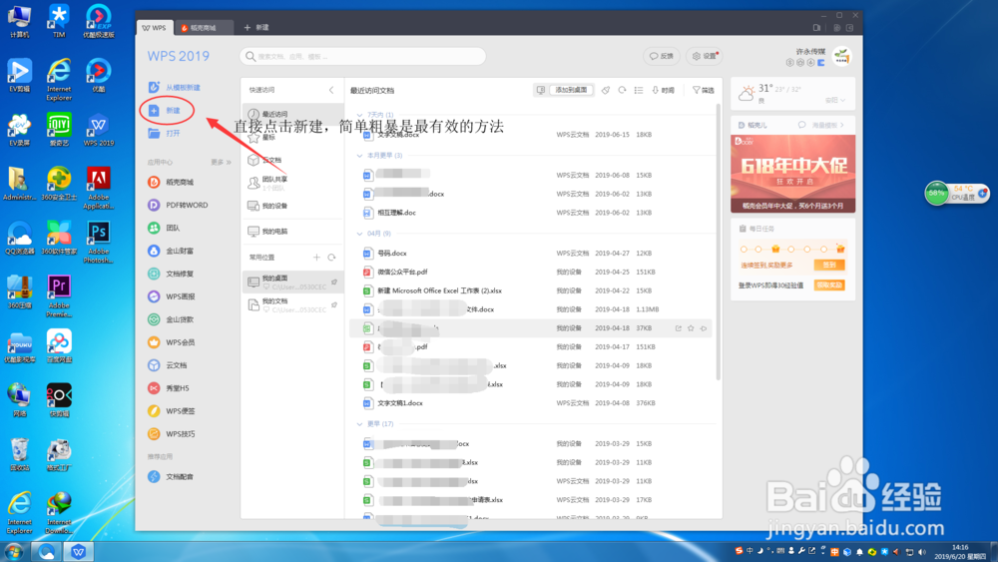Open the Windows Start menu
This screenshot has height=562, width=998.
pyautogui.click(x=14, y=551)
